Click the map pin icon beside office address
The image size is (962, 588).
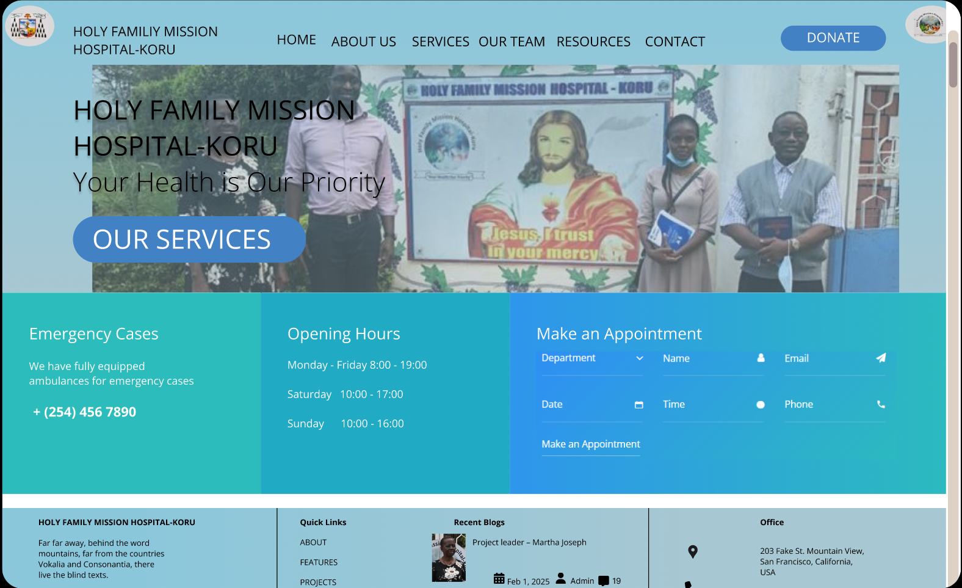pos(692,551)
